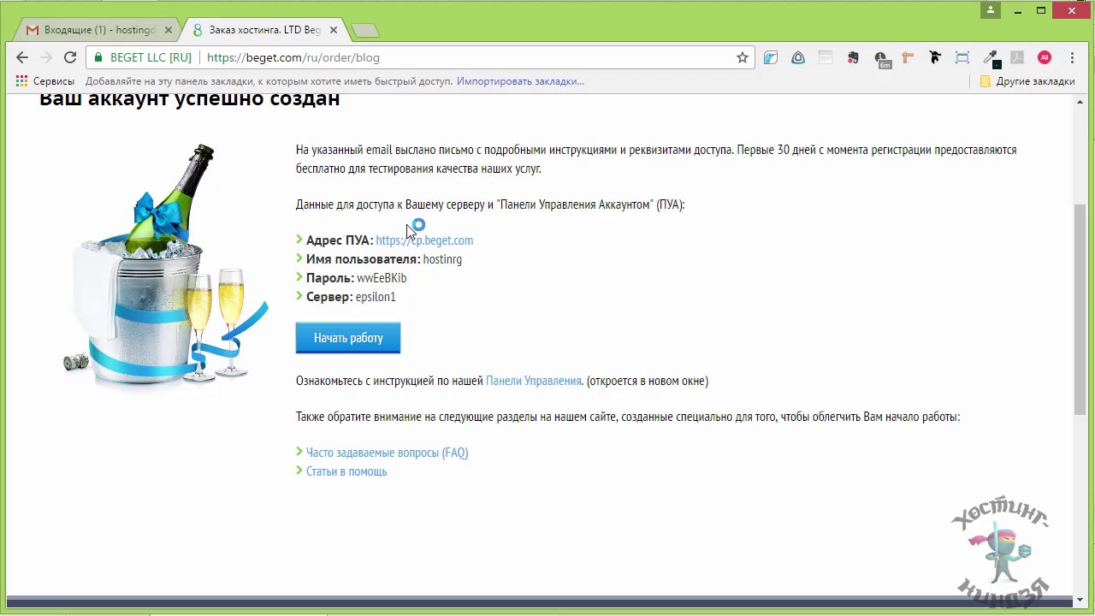Close the Заказ хостинга tab
The height and width of the screenshot is (616, 1095).
click(333, 30)
